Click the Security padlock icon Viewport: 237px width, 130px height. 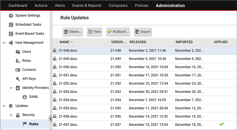pyautogui.click(x=18, y=115)
